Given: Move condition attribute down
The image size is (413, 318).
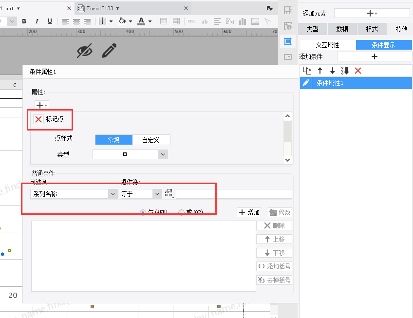Looking at the screenshot, I should (333, 71).
